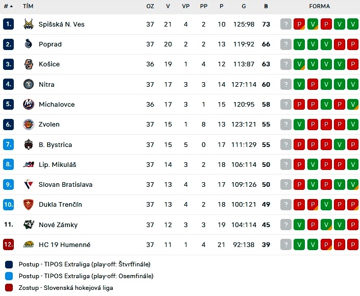
Task: Click the Lip. Mikuláš team name
Action: pyautogui.click(x=57, y=165)
